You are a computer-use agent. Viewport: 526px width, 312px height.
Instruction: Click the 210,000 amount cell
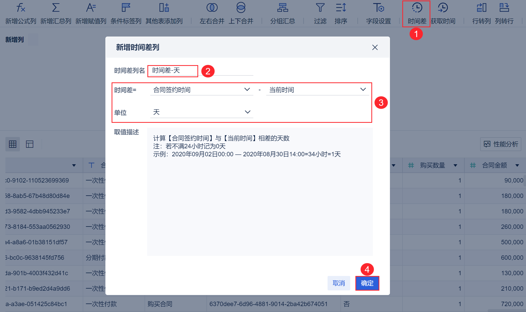pos(495,289)
